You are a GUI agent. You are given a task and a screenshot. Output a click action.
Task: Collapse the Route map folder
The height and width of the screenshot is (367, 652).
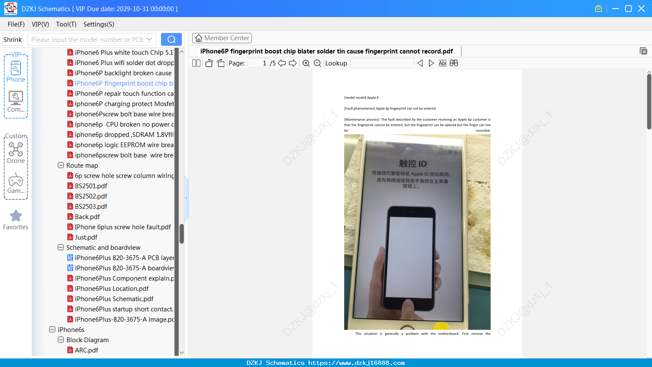(61, 165)
